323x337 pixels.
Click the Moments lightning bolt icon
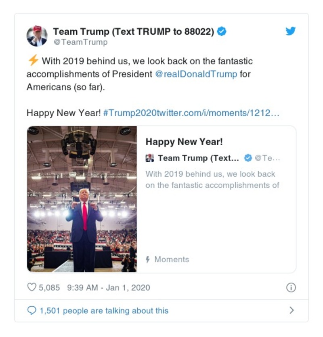(x=148, y=260)
